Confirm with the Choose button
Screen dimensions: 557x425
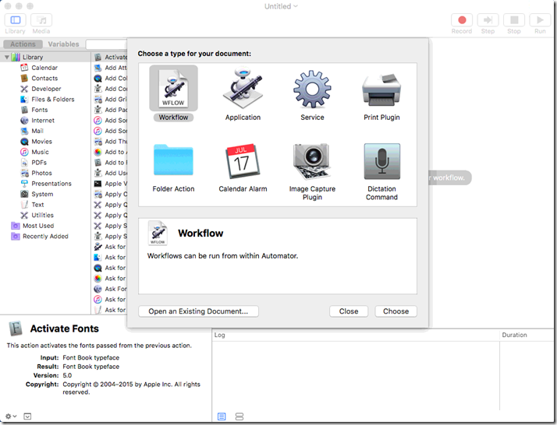pos(396,311)
